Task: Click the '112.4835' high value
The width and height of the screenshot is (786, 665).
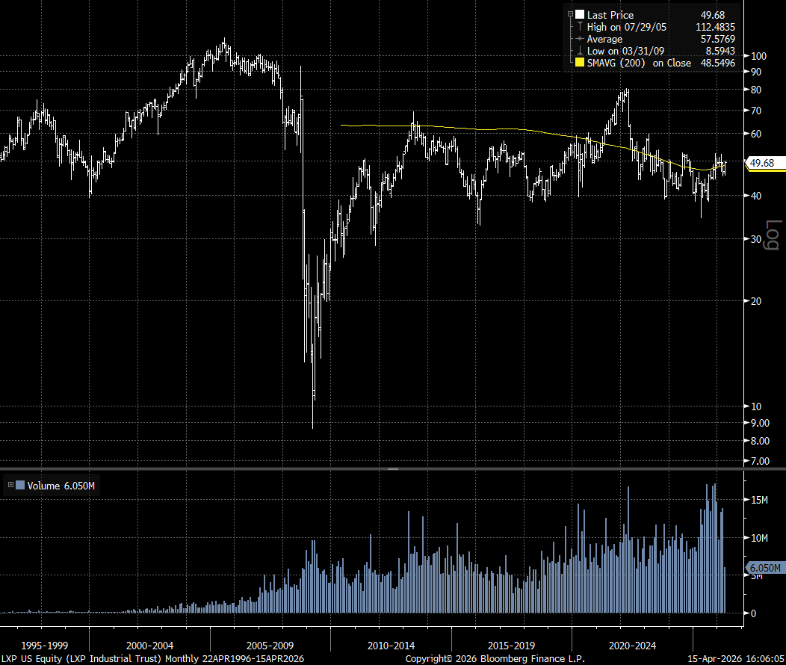Action: pos(715,27)
